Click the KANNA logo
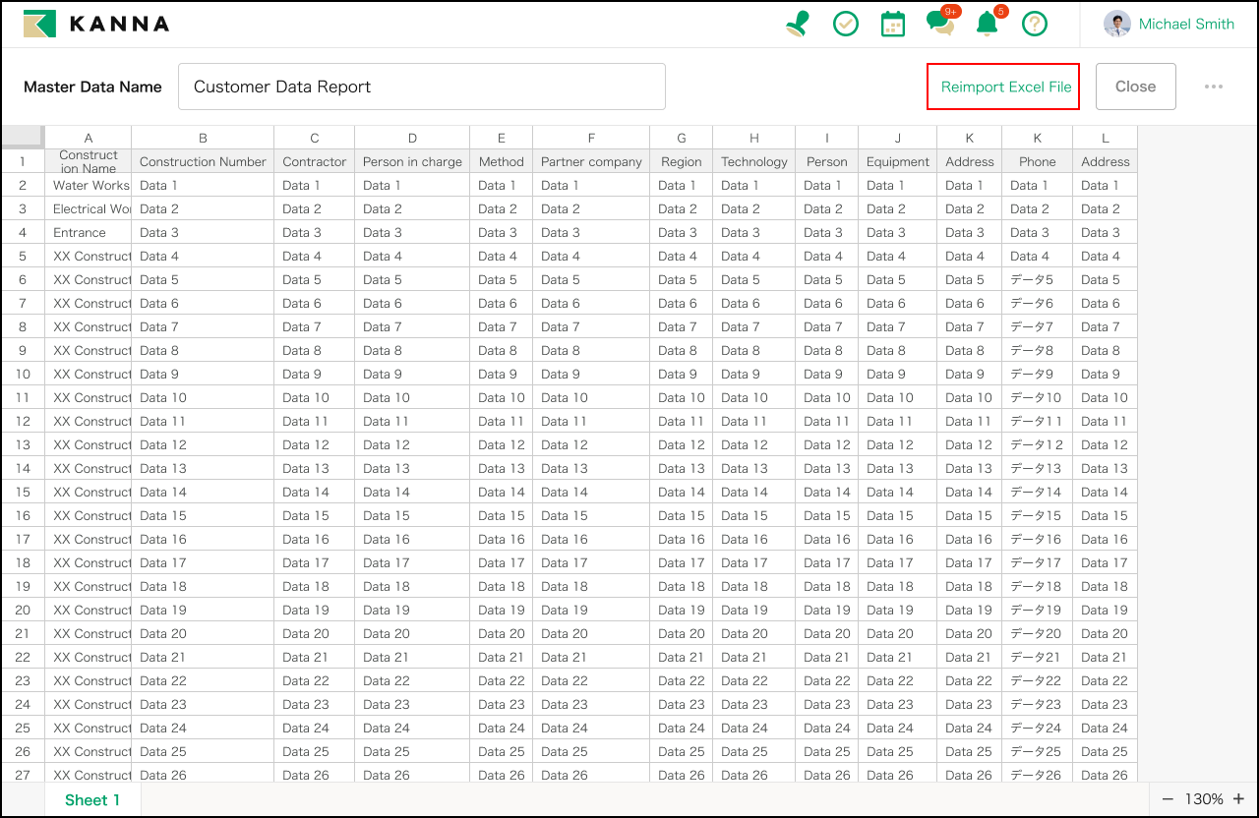The height and width of the screenshot is (818, 1259). pos(96,25)
